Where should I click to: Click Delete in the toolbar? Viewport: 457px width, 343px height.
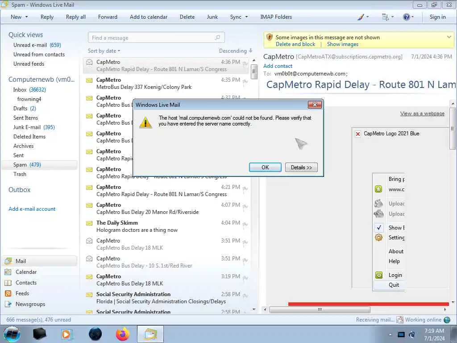coord(187,17)
